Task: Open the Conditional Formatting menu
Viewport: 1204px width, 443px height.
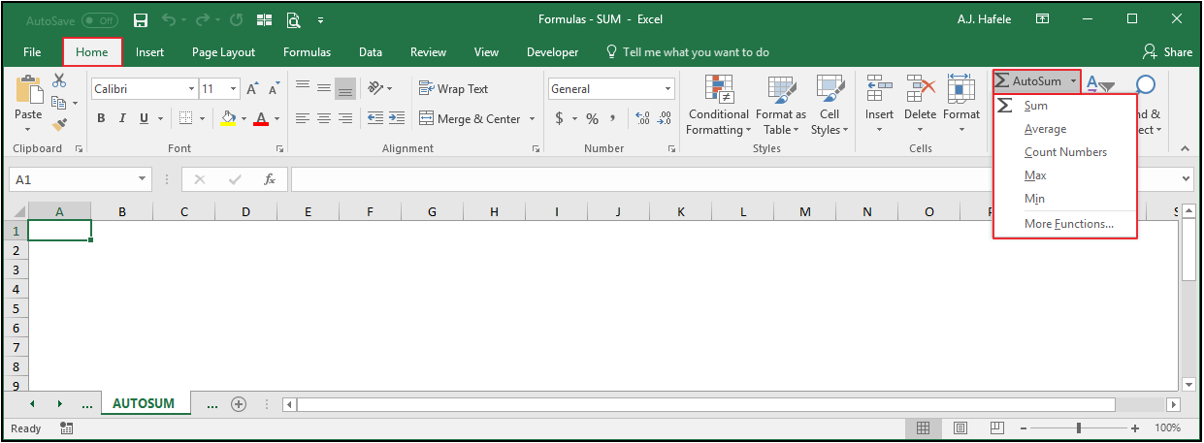Action: coord(718,107)
